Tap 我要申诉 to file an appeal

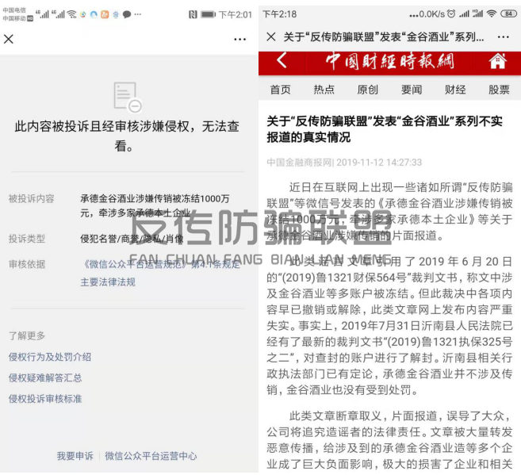coord(75,456)
